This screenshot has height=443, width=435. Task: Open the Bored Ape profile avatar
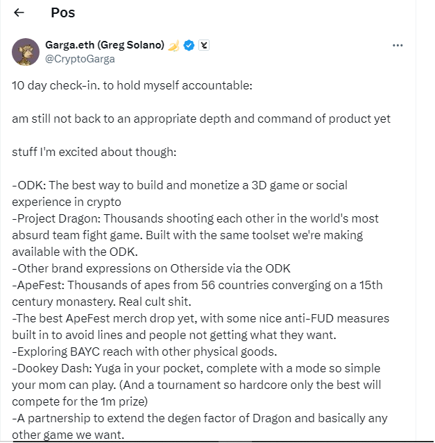click(x=26, y=52)
